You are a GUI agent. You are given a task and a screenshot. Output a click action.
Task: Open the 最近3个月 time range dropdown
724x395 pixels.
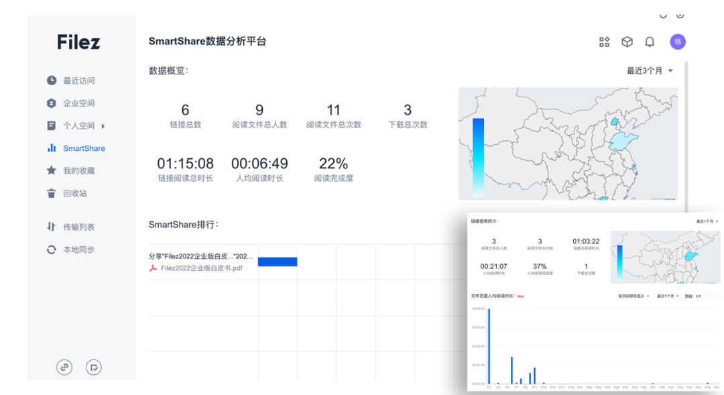[650, 70]
